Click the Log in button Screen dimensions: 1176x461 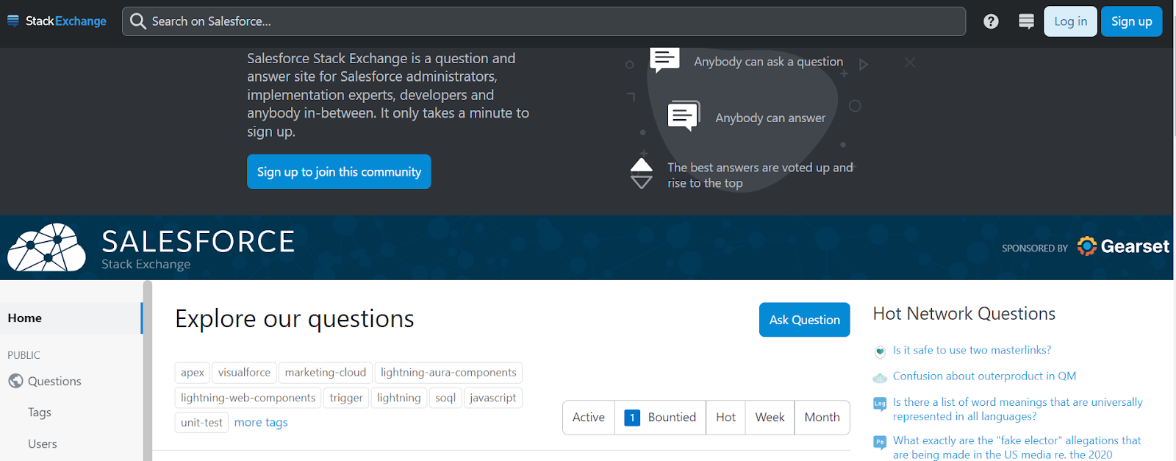1070,21
